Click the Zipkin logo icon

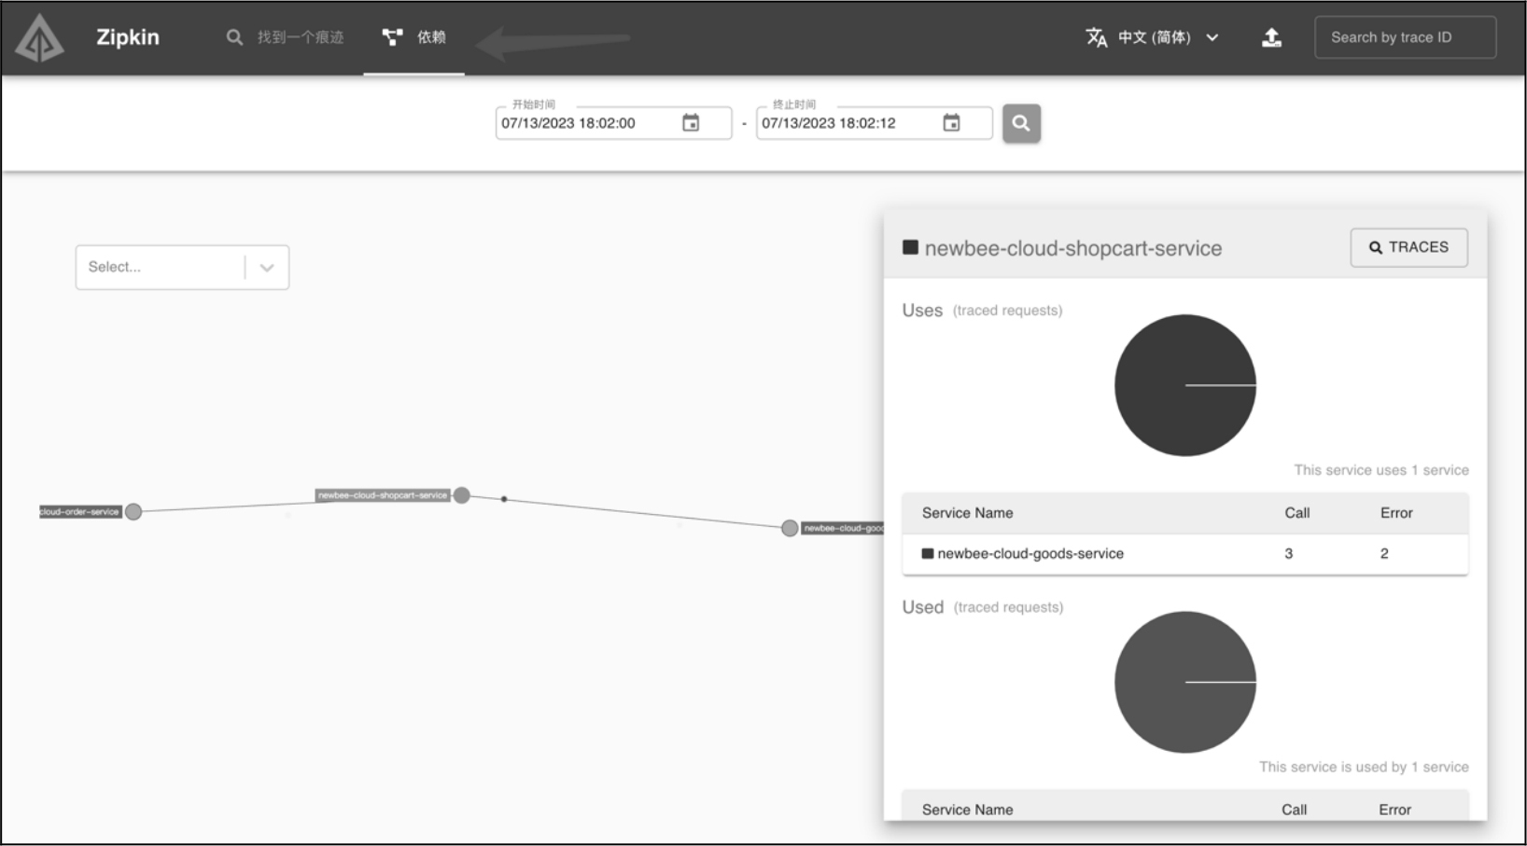(40, 38)
